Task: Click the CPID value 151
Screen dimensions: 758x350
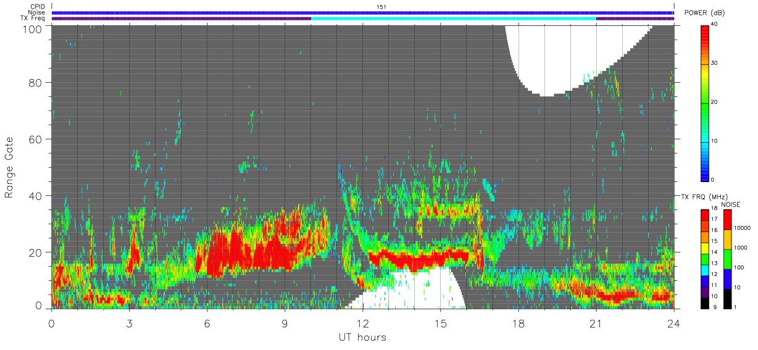Action: click(x=381, y=7)
